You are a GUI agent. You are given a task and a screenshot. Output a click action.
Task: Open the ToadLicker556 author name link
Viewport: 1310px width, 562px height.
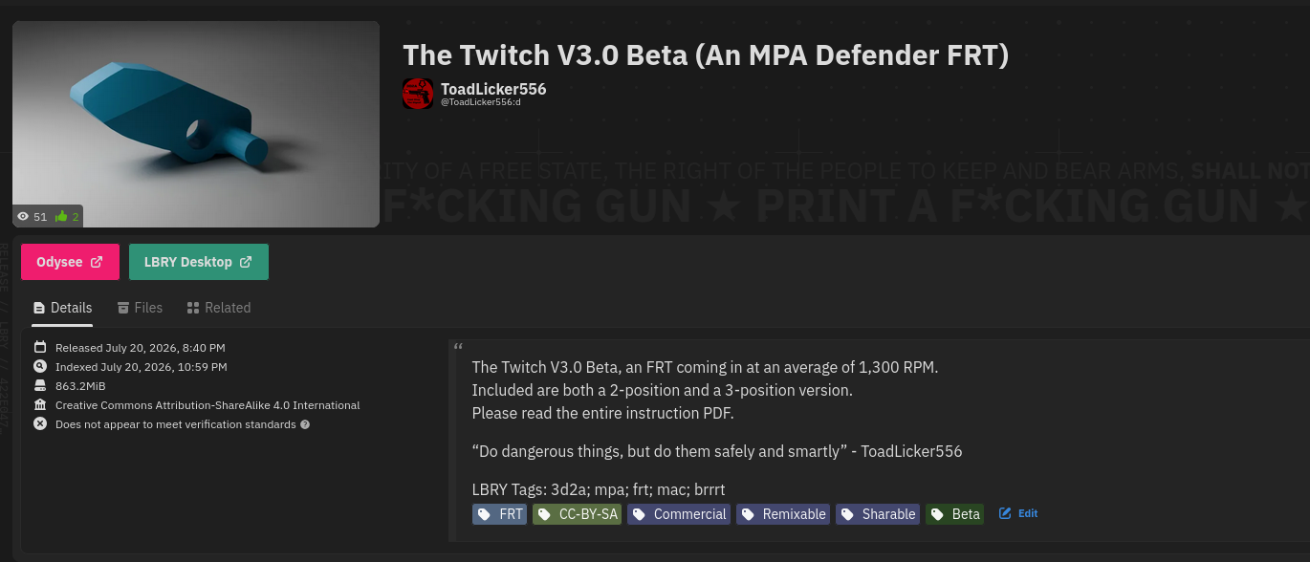(493, 89)
